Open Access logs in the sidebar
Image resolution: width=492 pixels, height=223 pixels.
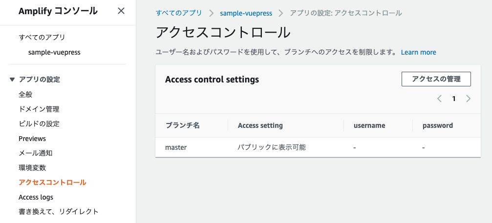click(36, 197)
